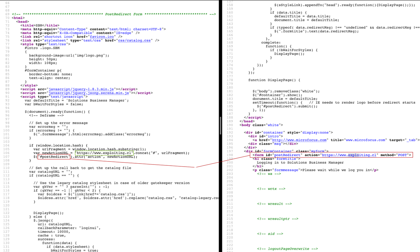Image resolution: width=420 pixels, height=252 pixels.
Task: Click the 'Set up the error message' comment
Action: 58,123
